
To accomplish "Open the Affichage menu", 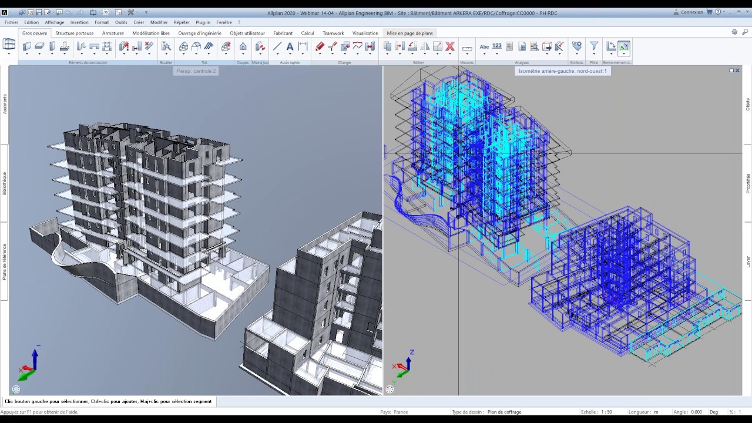I will click(55, 22).
